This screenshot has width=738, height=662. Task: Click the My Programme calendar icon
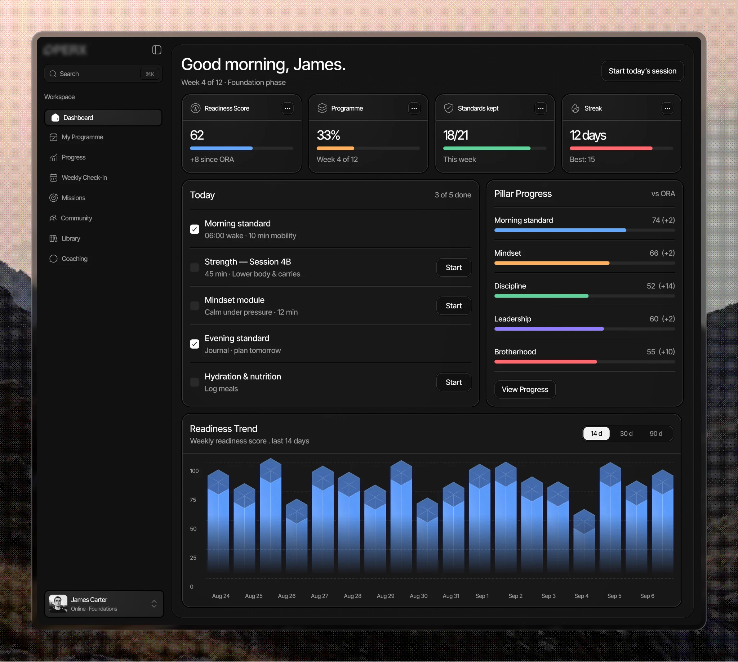click(53, 137)
